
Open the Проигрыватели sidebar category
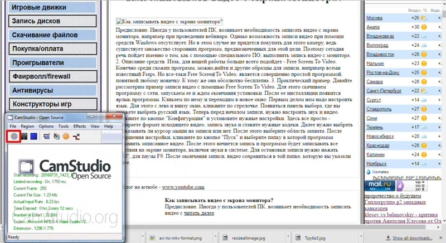[52, 62]
